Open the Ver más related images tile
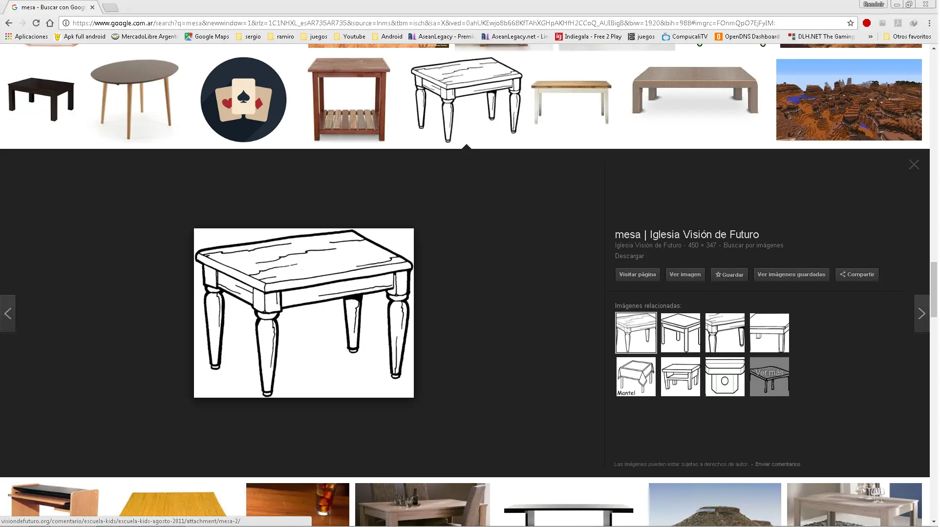This screenshot has width=940, height=527. 769,377
